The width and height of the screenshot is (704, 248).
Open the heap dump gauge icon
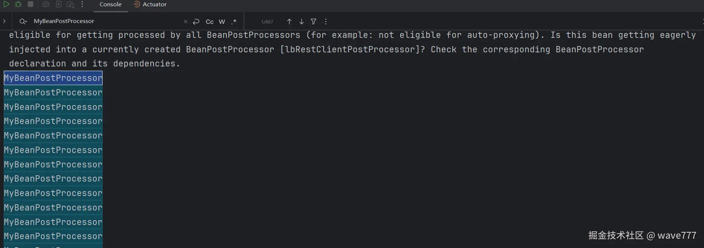point(70,4)
